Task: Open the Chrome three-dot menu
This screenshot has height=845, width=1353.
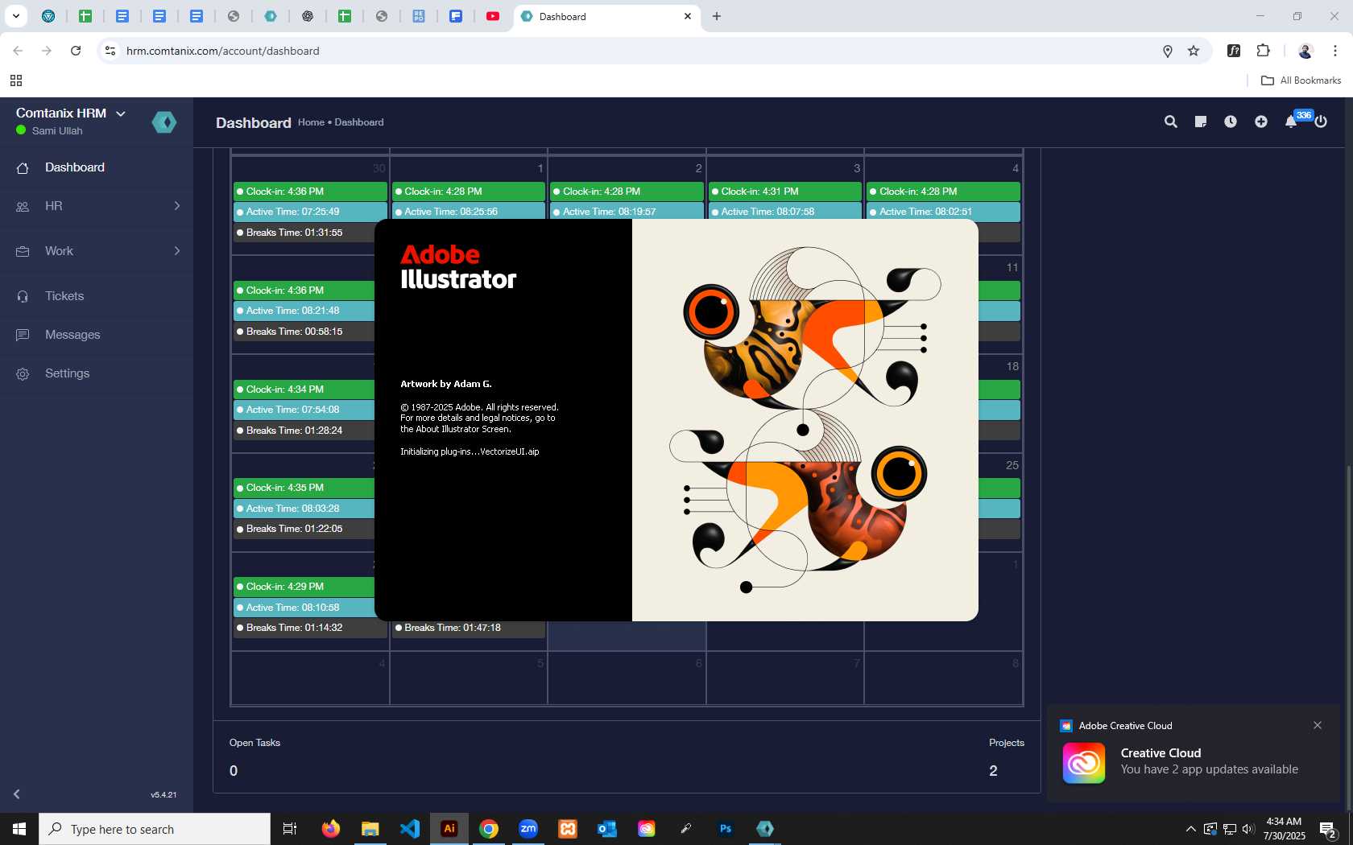Action: (1335, 51)
